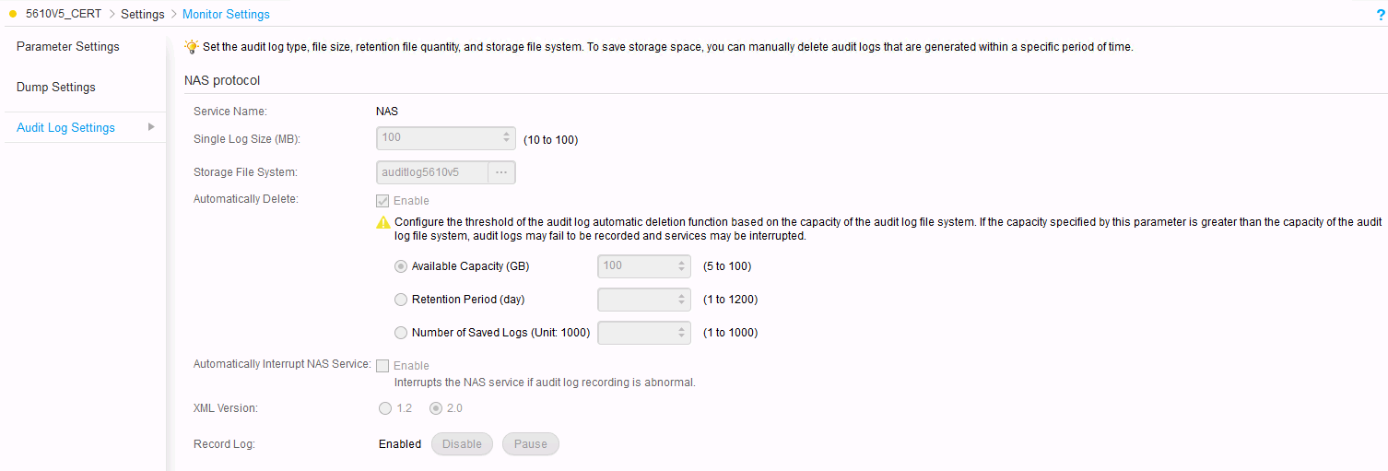Choose Number of Saved Logs option
This screenshot has width=1388, height=471.
[400, 333]
